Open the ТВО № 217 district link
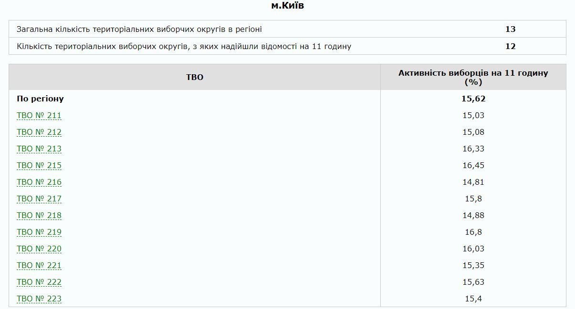The image size is (575, 309). pyautogui.click(x=40, y=199)
